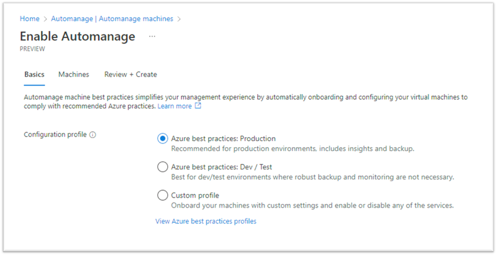Click the Enable Automanage page title
The height and width of the screenshot is (255, 497).
tap(77, 36)
